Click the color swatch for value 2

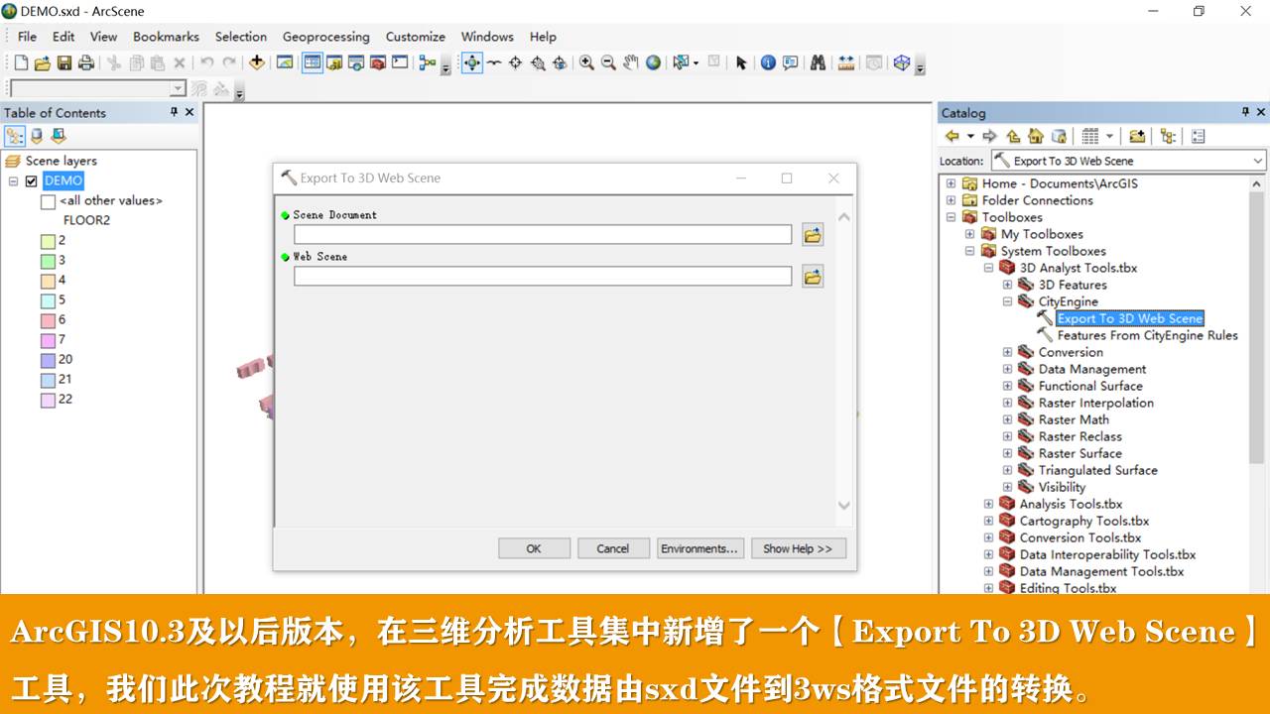pos(48,241)
